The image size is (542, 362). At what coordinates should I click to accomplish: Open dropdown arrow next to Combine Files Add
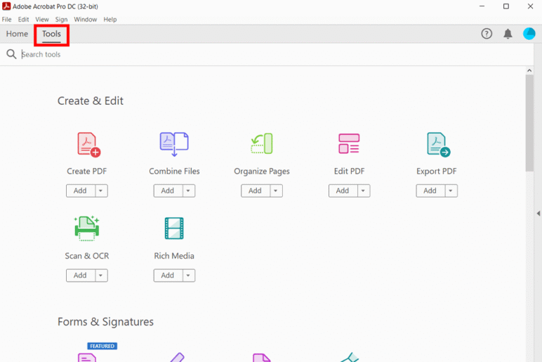coord(188,190)
